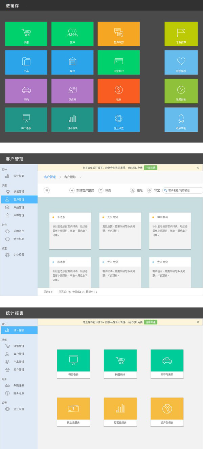Click the 库存 warehouse tile

72,62
